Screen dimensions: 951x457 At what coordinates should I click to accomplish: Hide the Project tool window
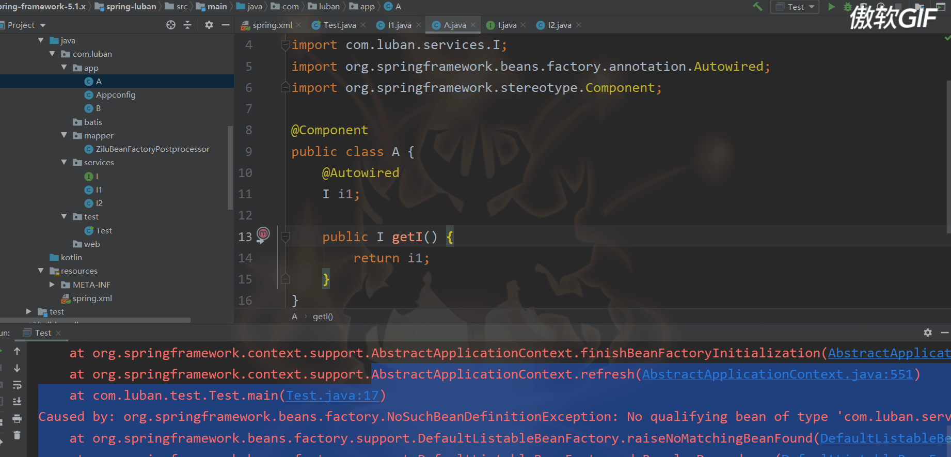(x=226, y=25)
